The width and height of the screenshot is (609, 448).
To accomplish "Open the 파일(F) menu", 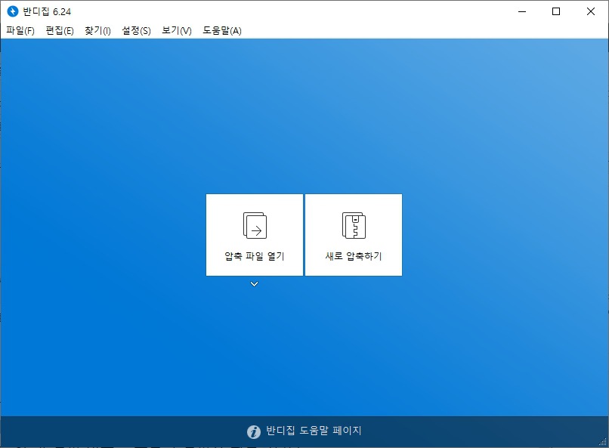I will 20,31.
